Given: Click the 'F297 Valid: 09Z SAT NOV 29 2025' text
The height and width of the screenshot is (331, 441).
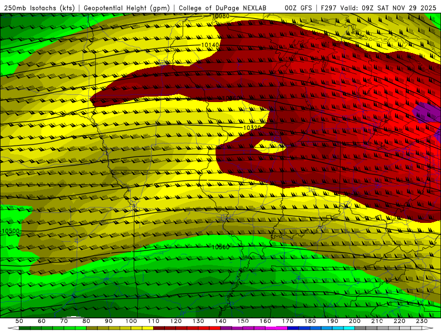Looking at the screenshot, I should pos(378,8).
